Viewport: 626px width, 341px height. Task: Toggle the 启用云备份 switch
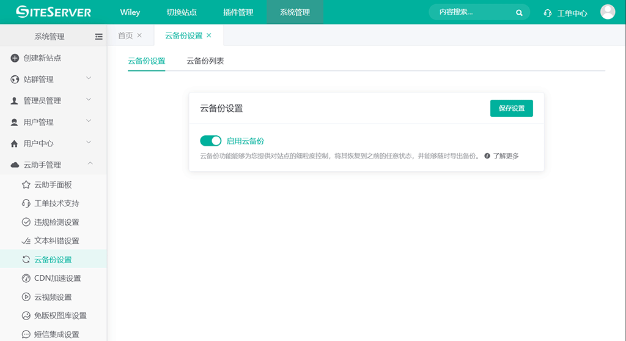[210, 141]
